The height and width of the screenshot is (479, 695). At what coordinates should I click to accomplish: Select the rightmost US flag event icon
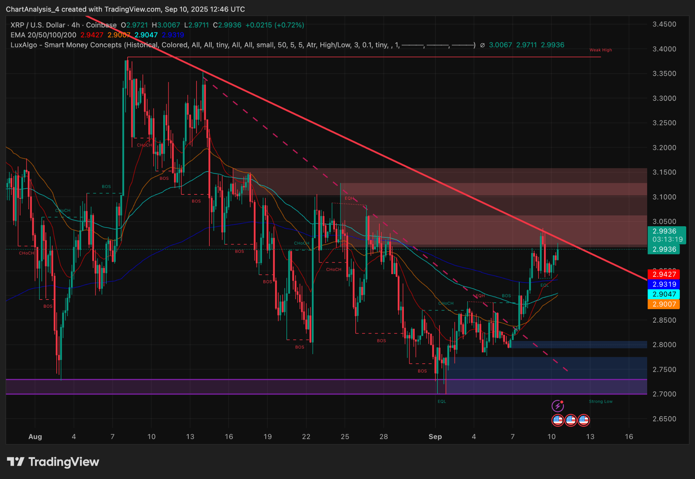584,421
